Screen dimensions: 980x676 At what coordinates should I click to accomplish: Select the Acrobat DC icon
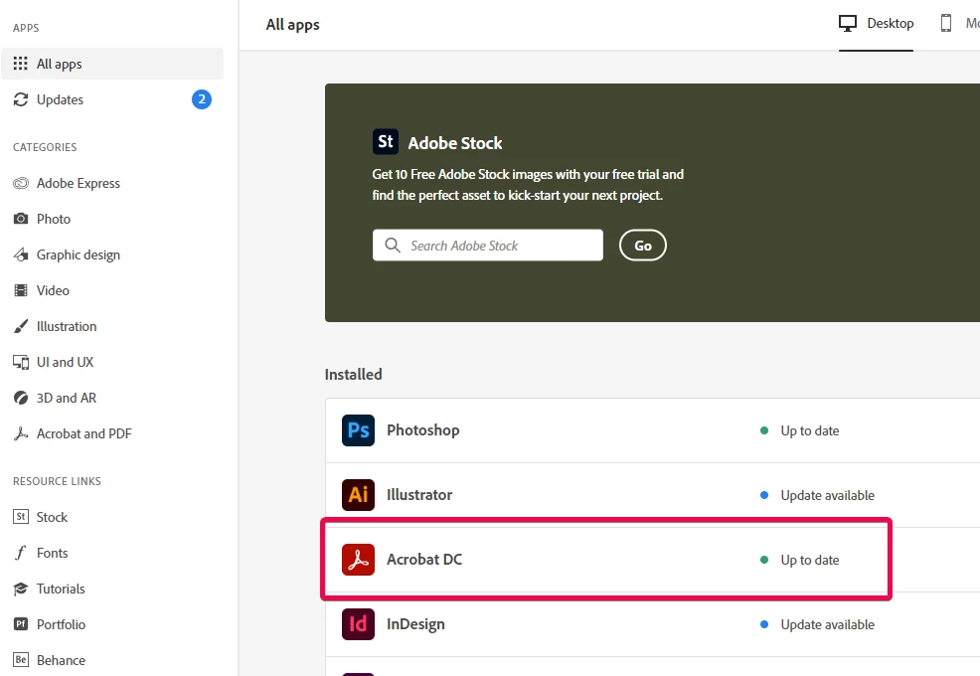coord(358,559)
